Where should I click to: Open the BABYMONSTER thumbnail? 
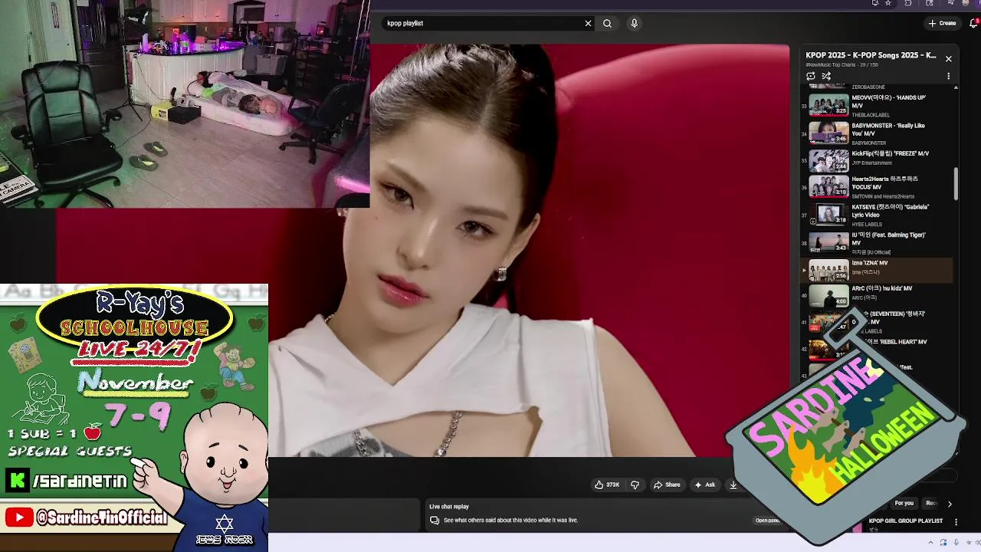[x=828, y=133]
